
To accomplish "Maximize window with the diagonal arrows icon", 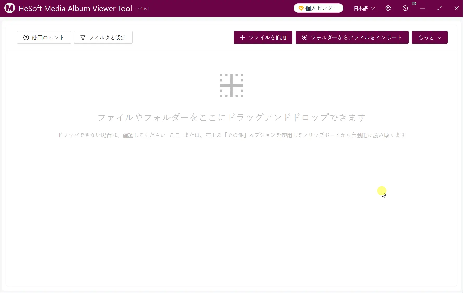I will [439, 8].
